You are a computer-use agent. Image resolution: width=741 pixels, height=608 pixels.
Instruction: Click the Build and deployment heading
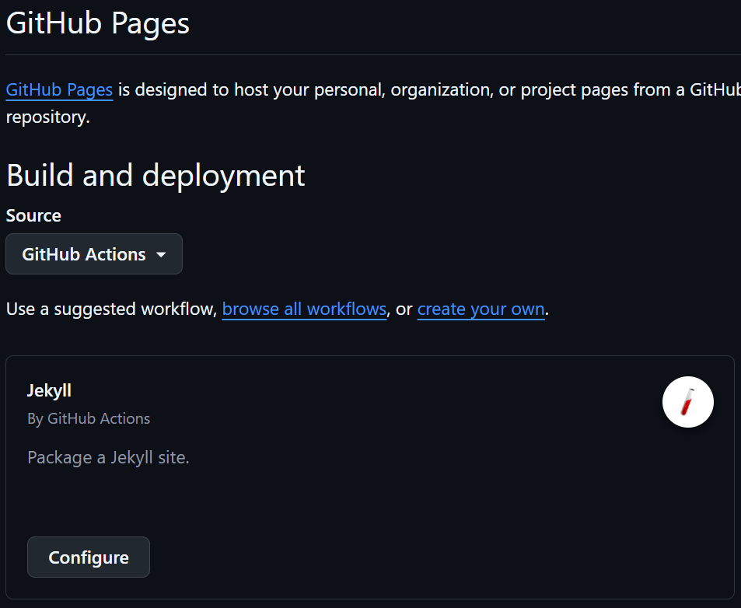tap(155, 175)
